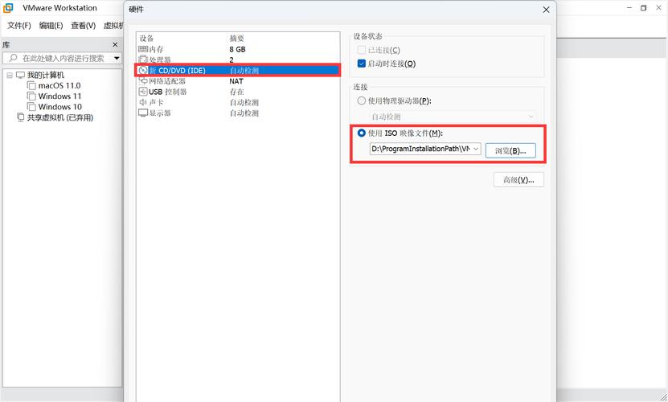
Task: Click the Windows 10 VM icon
Action: 31,107
